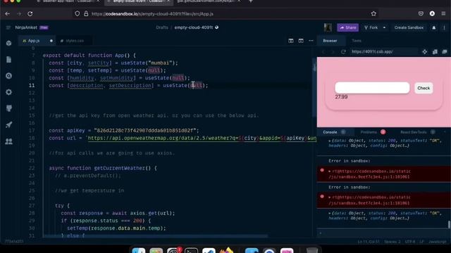
Task: Open the notifications bell
Action: (434, 28)
